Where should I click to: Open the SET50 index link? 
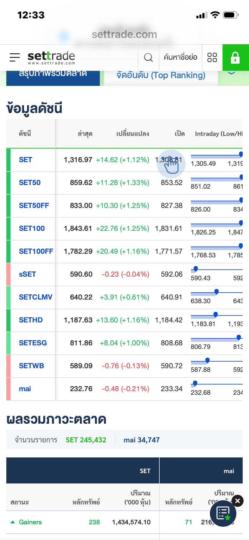tap(30, 183)
